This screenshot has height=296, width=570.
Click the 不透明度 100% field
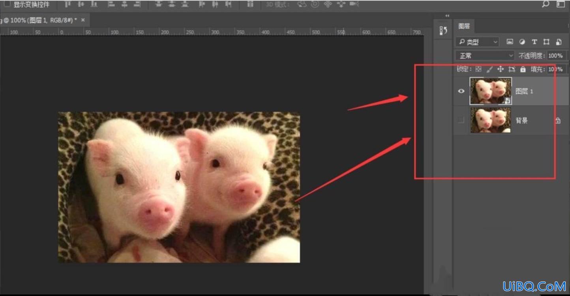click(556, 56)
